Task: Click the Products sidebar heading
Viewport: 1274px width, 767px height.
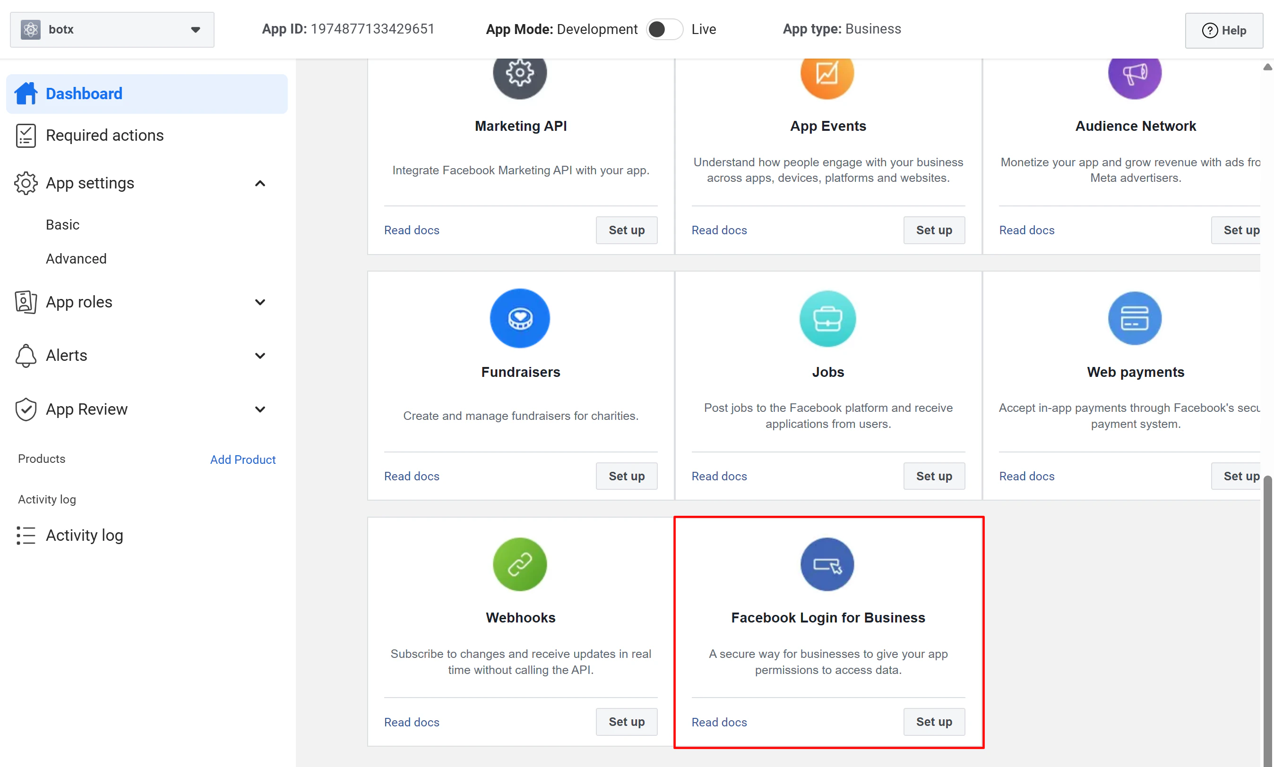Action: pyautogui.click(x=42, y=459)
